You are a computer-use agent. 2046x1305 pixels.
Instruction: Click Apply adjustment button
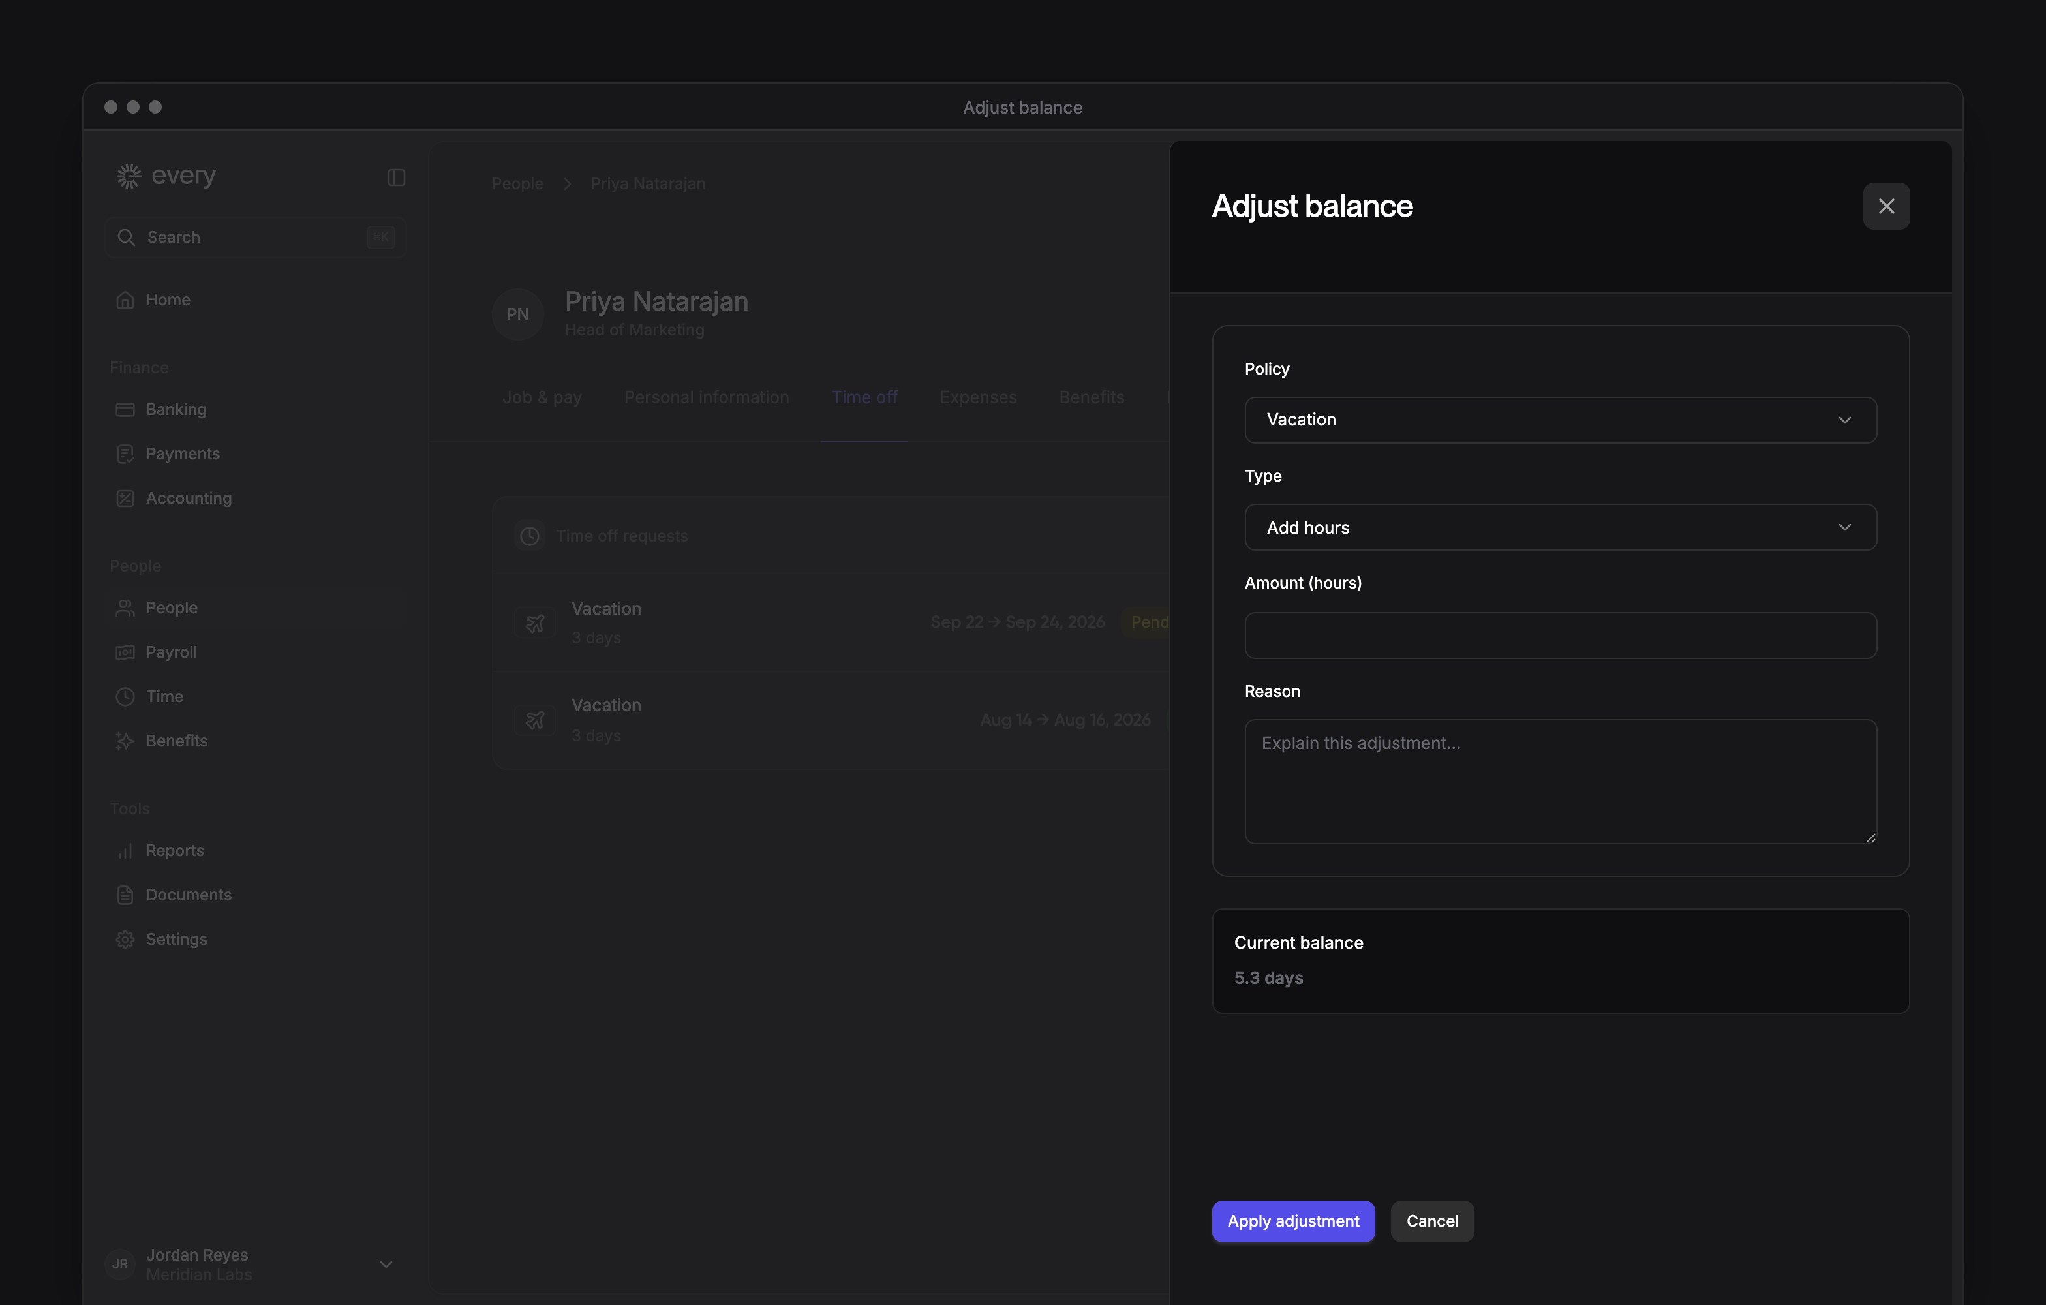tap(1292, 1221)
